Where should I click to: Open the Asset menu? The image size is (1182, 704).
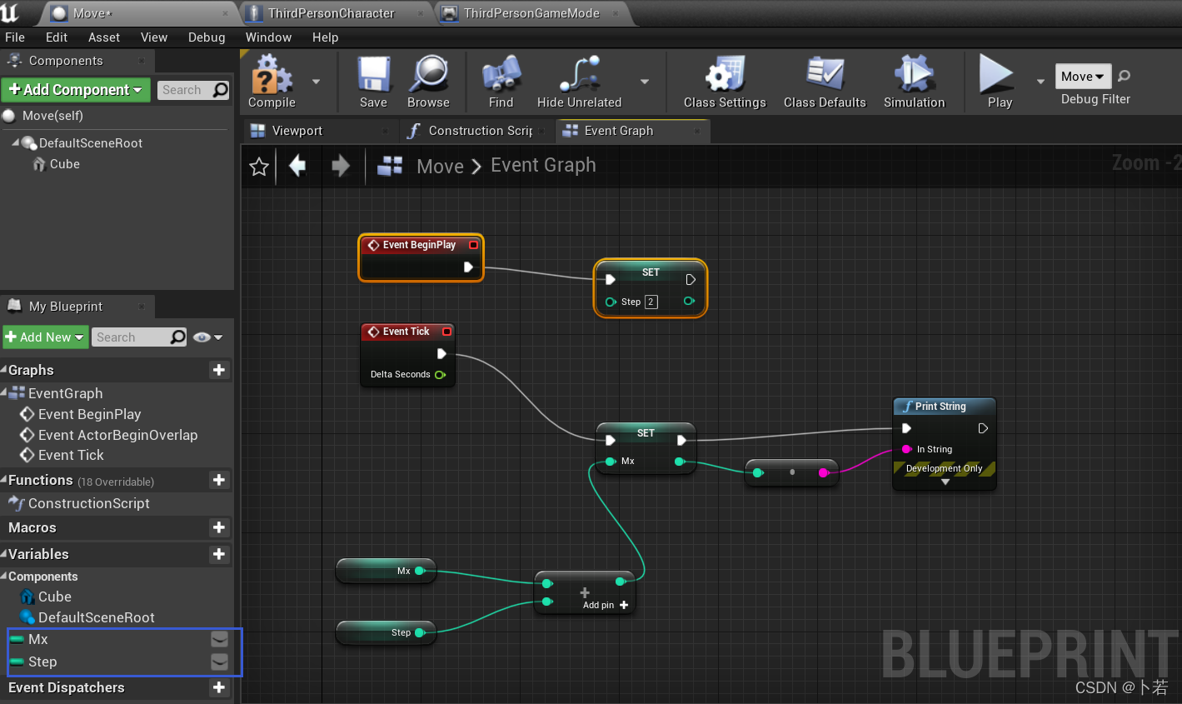tap(104, 37)
